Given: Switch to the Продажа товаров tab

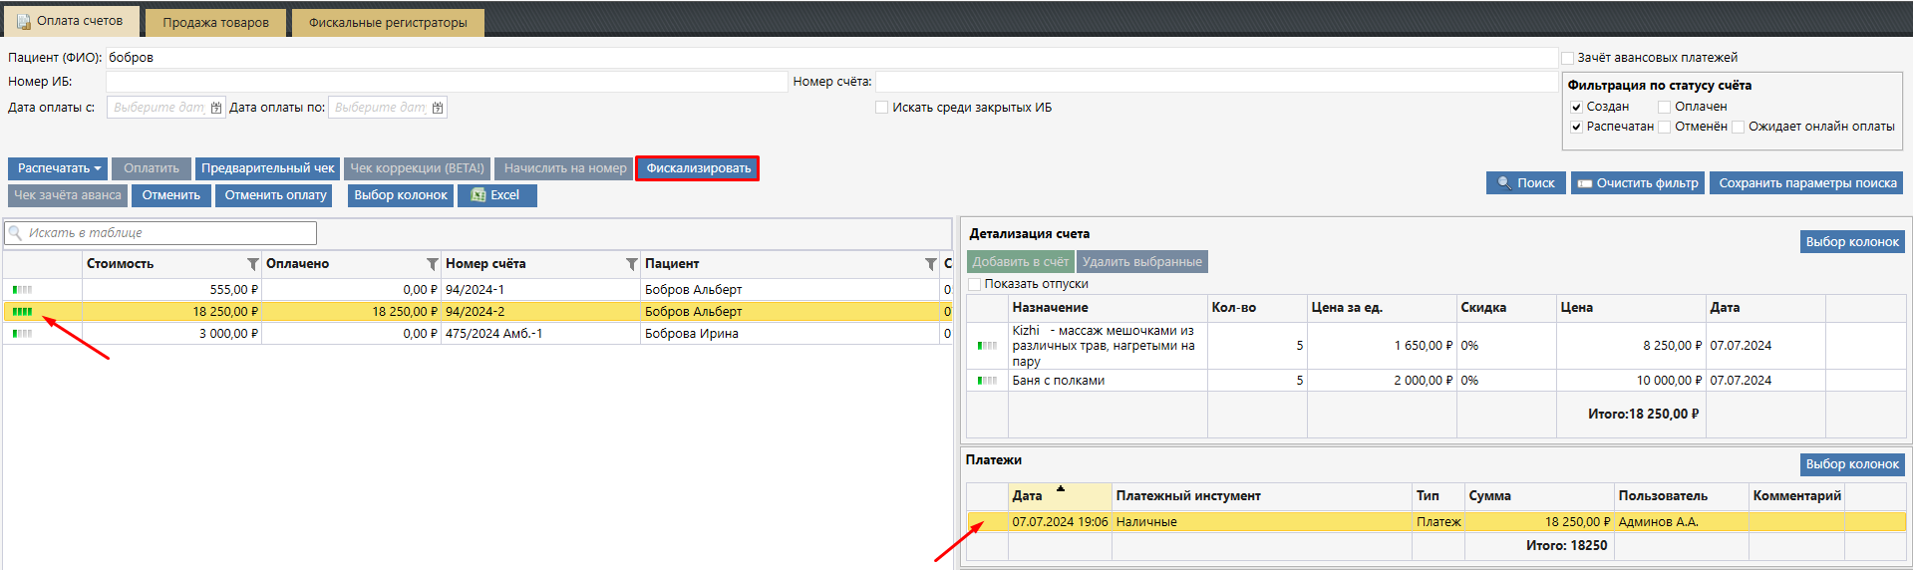Looking at the screenshot, I should coord(215,22).
